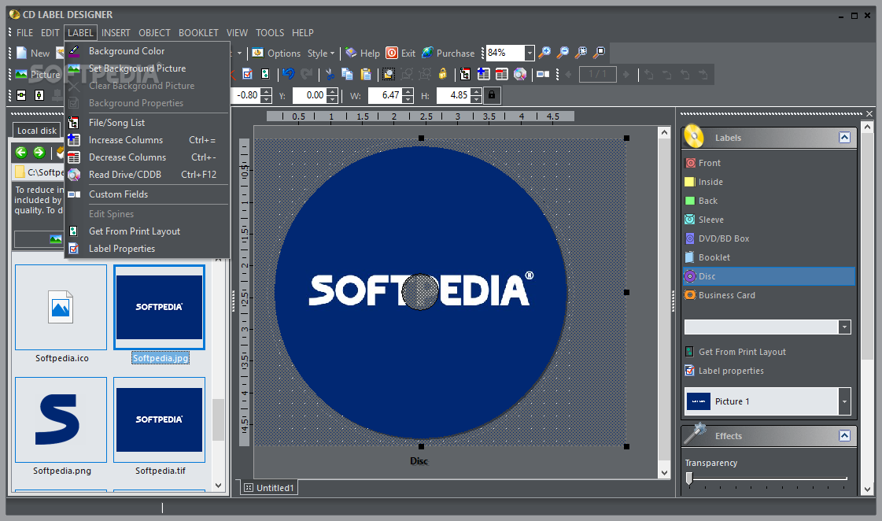Click the W width input field

pyautogui.click(x=386, y=95)
